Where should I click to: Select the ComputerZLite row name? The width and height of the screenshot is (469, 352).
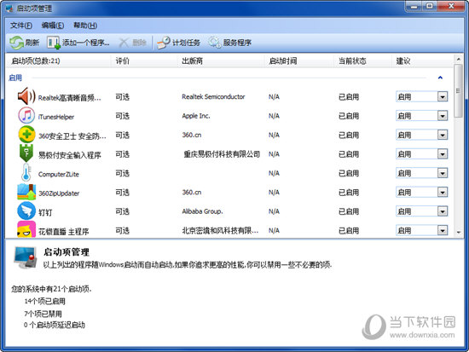tap(59, 175)
